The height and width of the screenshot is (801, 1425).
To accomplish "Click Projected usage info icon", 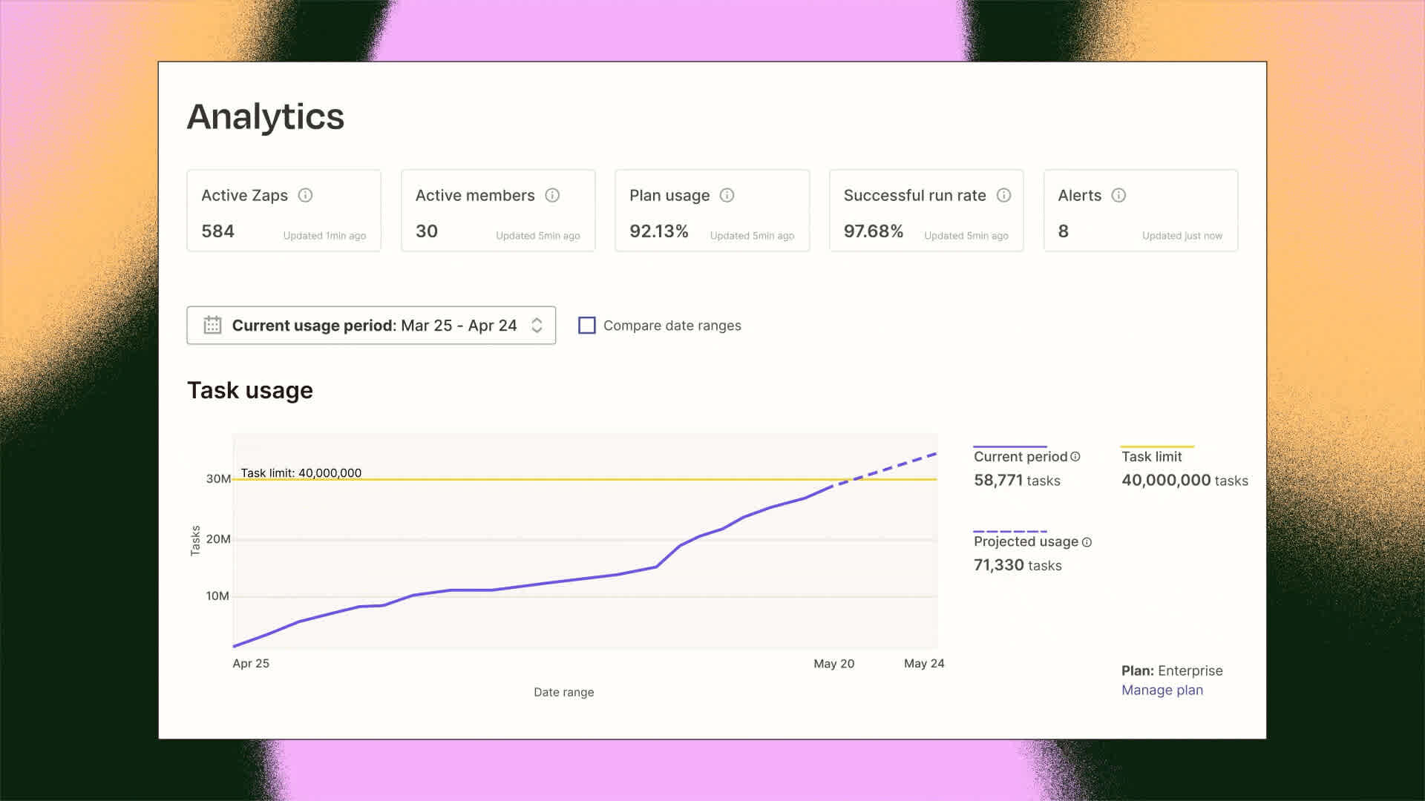I will (x=1087, y=542).
